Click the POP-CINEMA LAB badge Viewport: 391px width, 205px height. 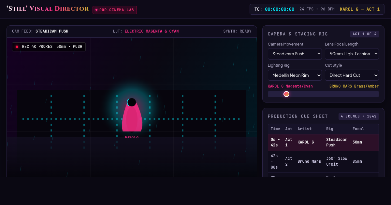[115, 10]
